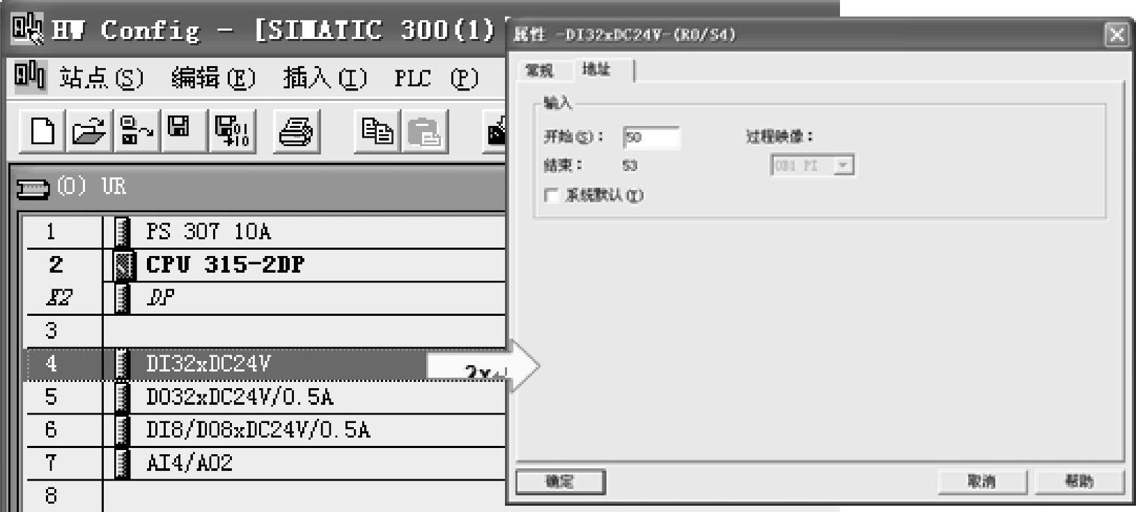Select slot 5 DO32xDC24V/0.5A row
The image size is (1136, 512).
[x=265, y=397]
